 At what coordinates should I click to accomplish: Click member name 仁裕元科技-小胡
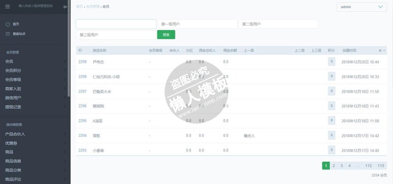point(106,77)
